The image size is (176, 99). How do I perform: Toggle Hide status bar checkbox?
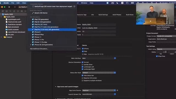point(82,75)
